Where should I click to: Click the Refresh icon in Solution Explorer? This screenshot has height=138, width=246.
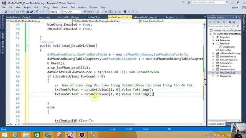click(234, 22)
